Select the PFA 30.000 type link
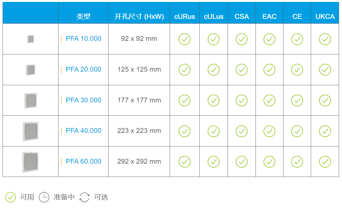Screen dimensions: 342x211 (83, 100)
